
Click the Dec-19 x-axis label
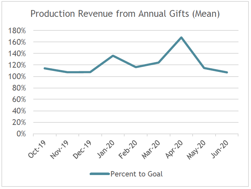point(82,150)
